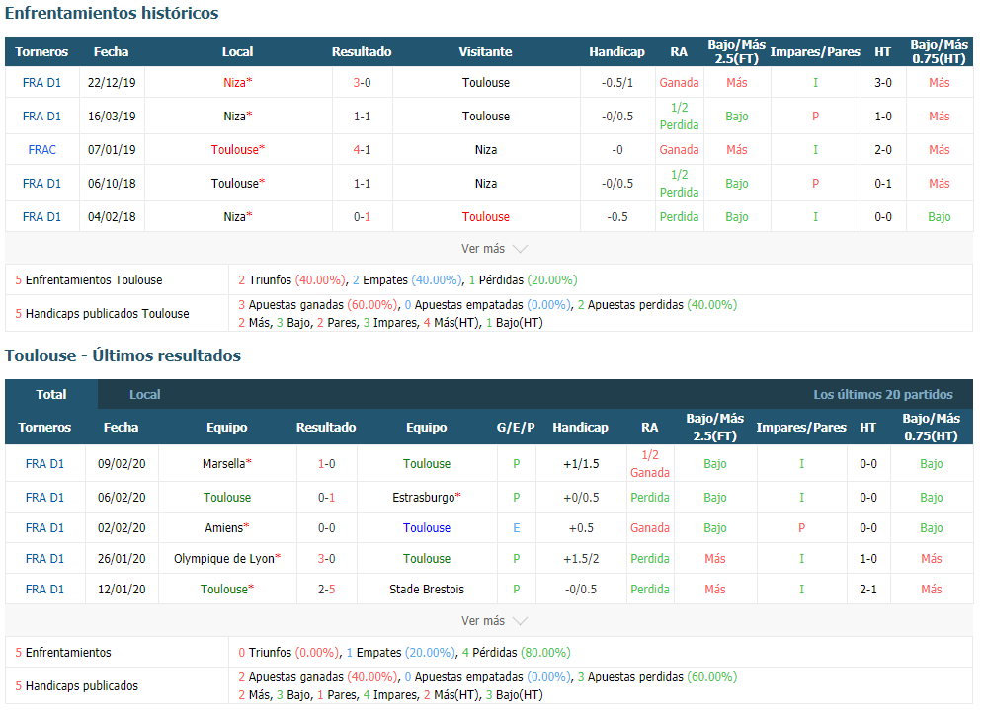Switch to the Local tab
The image size is (984, 710).
(x=144, y=395)
